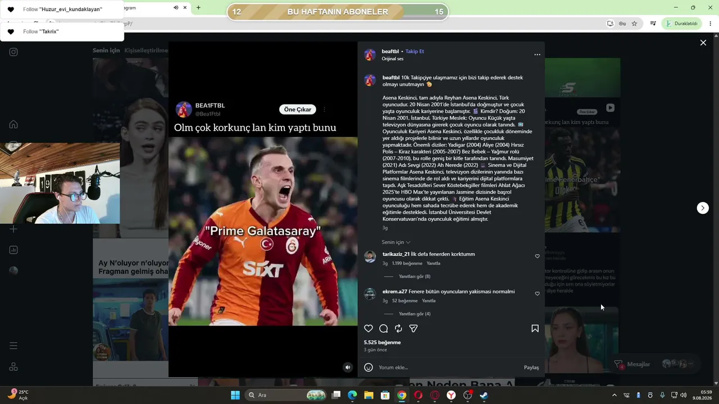Open the password manager key icon
Viewport: 719px width, 404px height.
point(622,24)
